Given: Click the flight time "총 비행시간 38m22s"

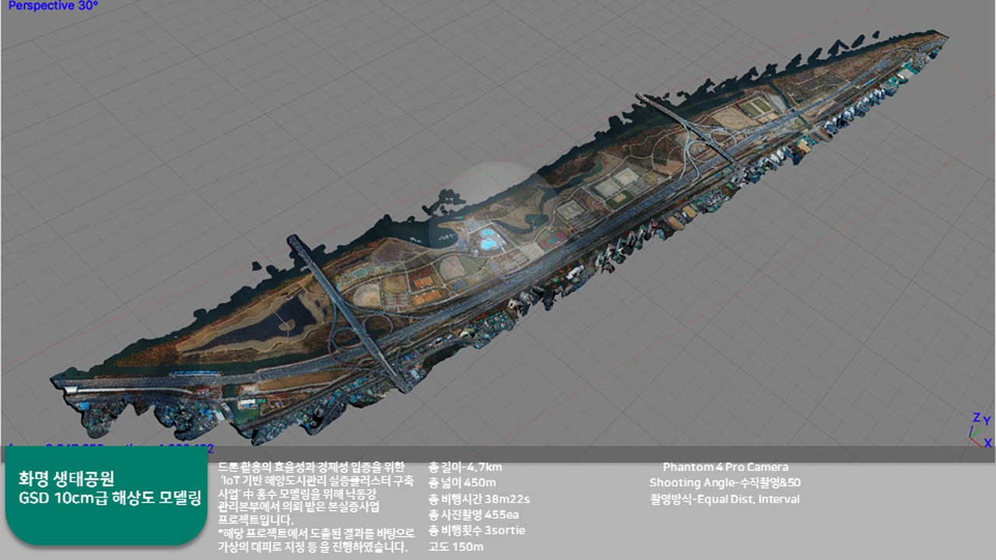Looking at the screenshot, I should coord(479,499).
